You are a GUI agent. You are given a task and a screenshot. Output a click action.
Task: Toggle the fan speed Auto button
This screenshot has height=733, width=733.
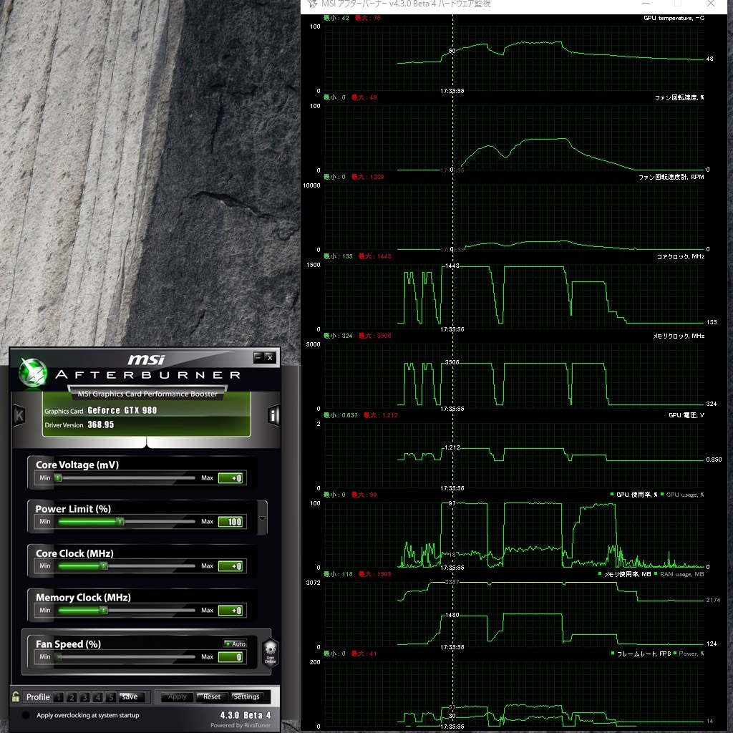[x=235, y=644]
